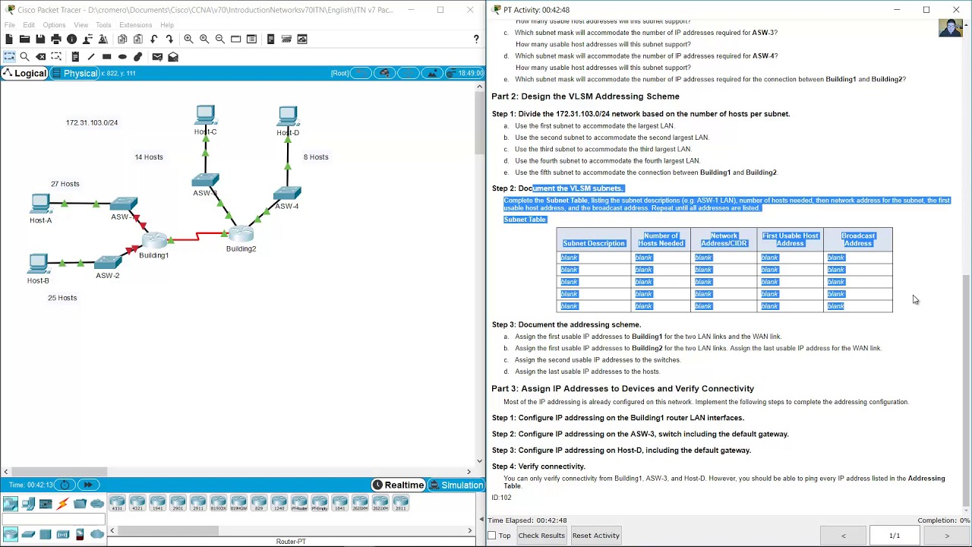Click the device list scroll-right arrow
The width and height of the screenshot is (972, 547).
(469, 530)
